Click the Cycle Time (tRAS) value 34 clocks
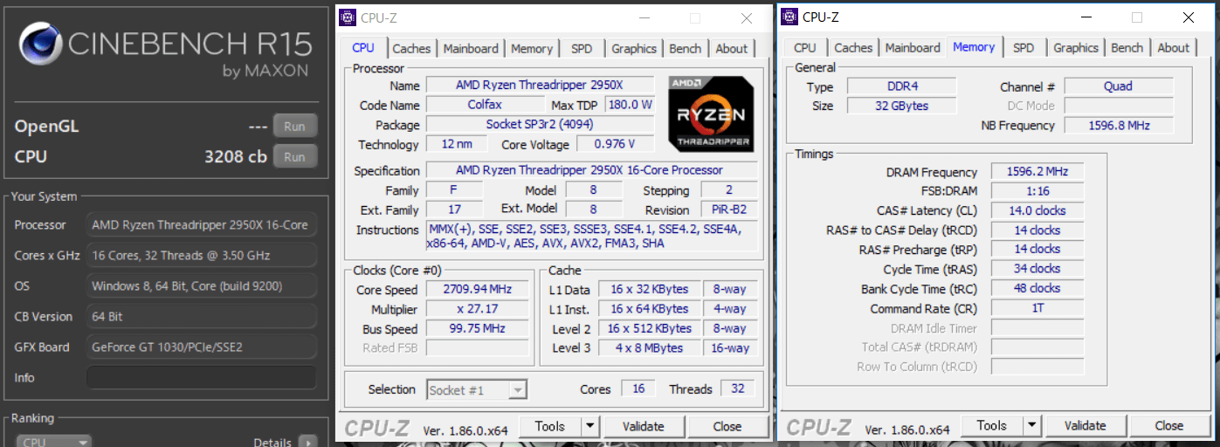The width and height of the screenshot is (1220, 447). 1037,269
